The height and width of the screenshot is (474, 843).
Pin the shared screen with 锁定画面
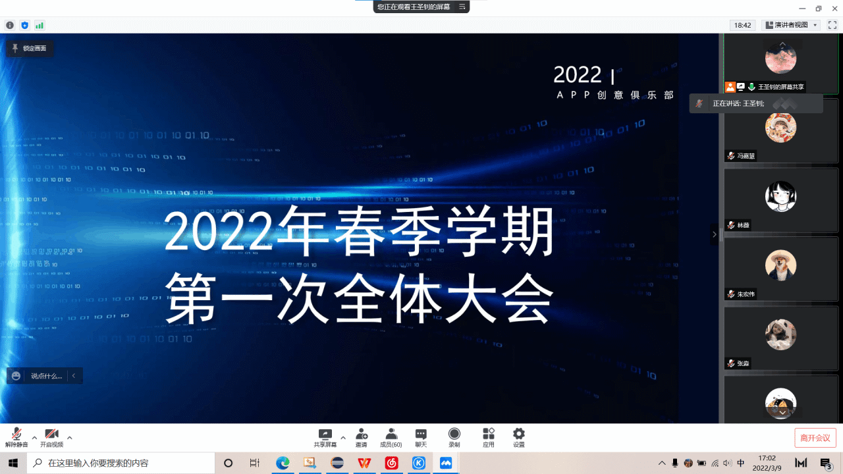30,49
